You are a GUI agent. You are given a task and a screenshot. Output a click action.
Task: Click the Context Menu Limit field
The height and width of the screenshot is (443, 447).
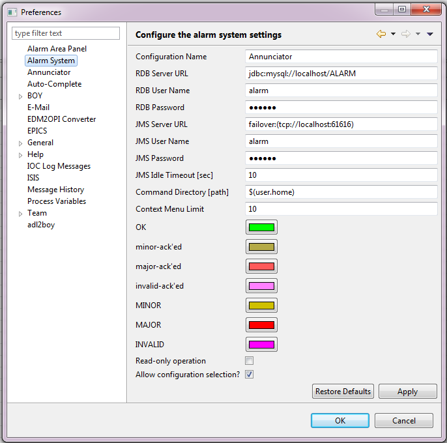pyautogui.click(x=341, y=209)
